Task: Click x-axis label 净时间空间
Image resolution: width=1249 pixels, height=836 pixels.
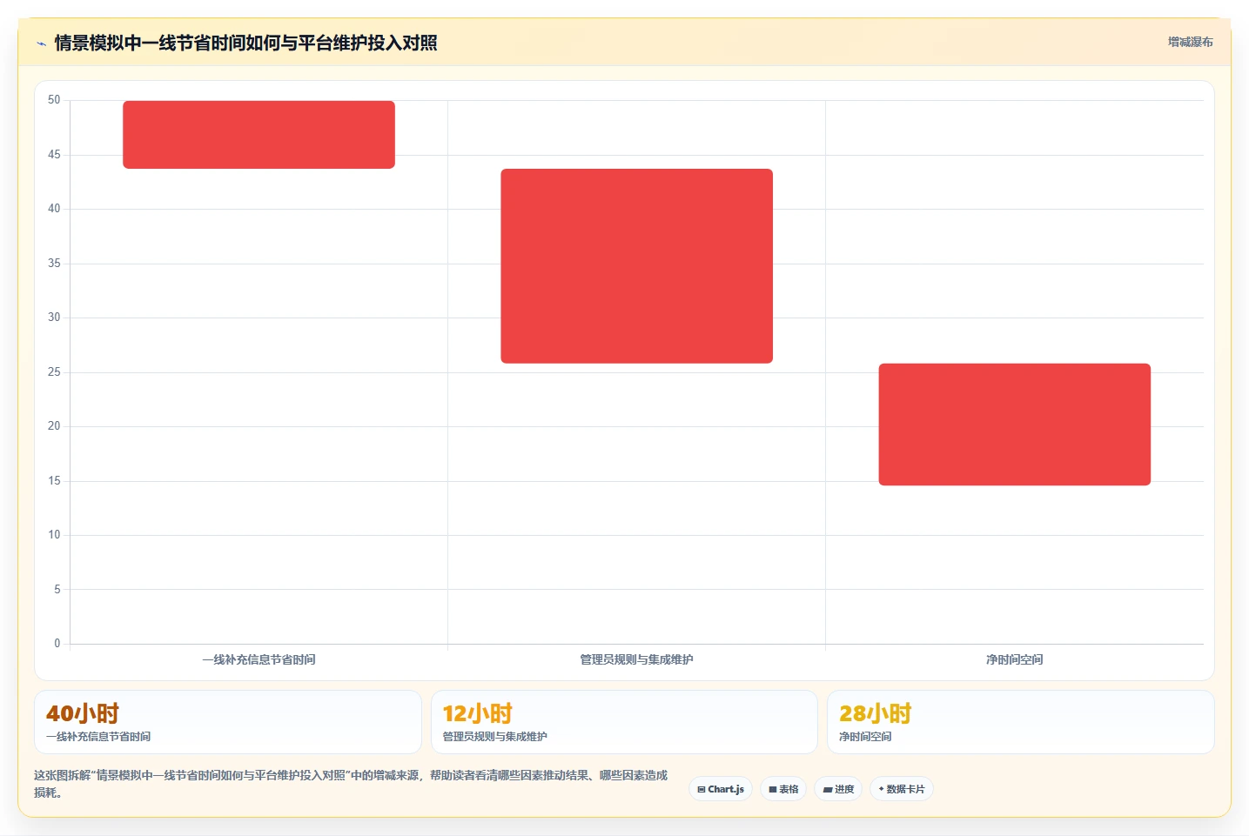Action: [x=1014, y=659]
